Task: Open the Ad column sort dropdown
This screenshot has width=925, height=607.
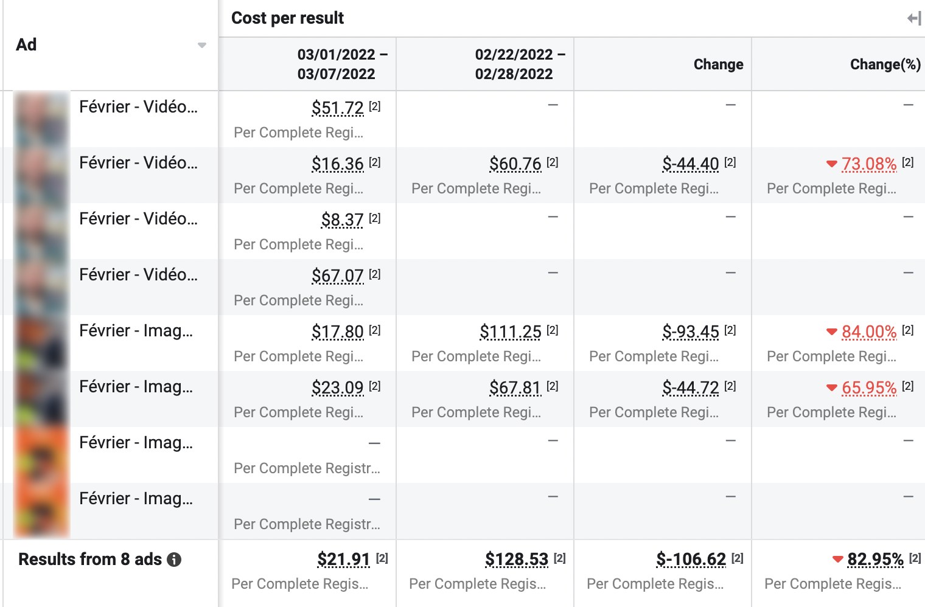Action: (x=202, y=46)
